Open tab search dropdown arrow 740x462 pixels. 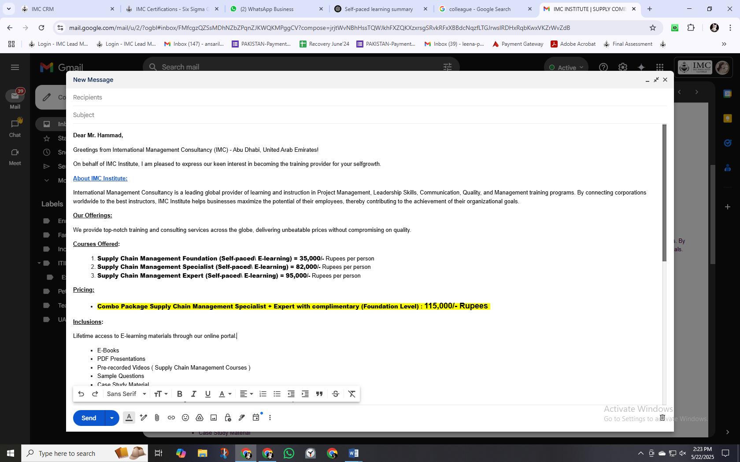[8, 9]
